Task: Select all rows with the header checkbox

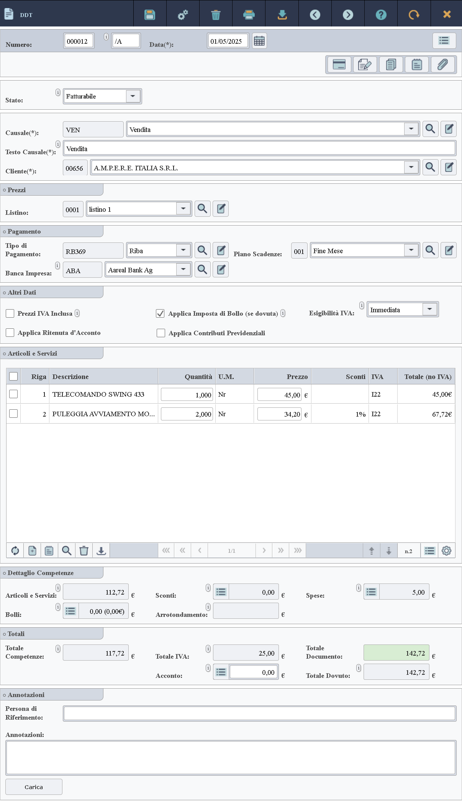Action: [13, 376]
